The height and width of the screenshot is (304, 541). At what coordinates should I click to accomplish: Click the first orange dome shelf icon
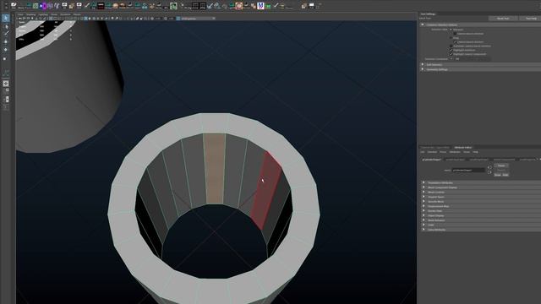point(116,6)
